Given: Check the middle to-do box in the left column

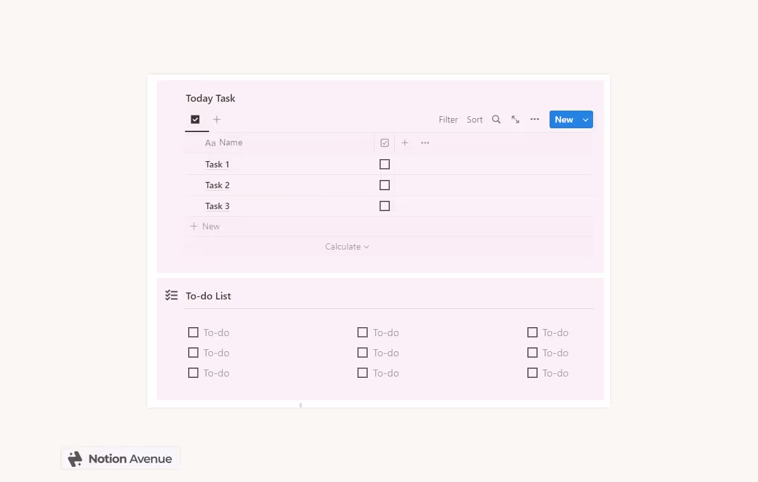Looking at the screenshot, I should click(x=193, y=352).
